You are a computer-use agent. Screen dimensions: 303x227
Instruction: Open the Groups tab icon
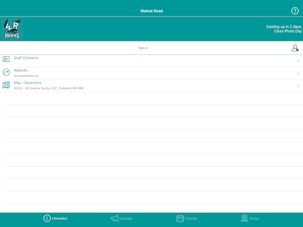[x=244, y=218]
